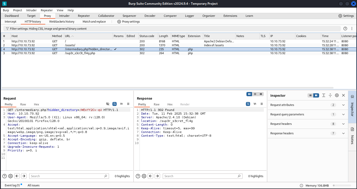Switch to vertical stacked request/response layout
The height and width of the screenshot is (189, 357).
tap(255, 94)
